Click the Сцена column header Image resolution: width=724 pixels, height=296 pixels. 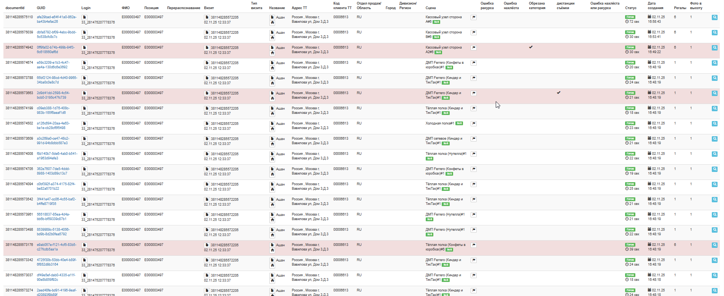431,8
